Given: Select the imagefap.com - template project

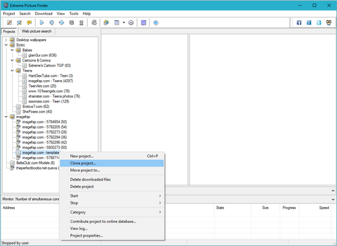Looking at the screenshot, I should [40, 153].
